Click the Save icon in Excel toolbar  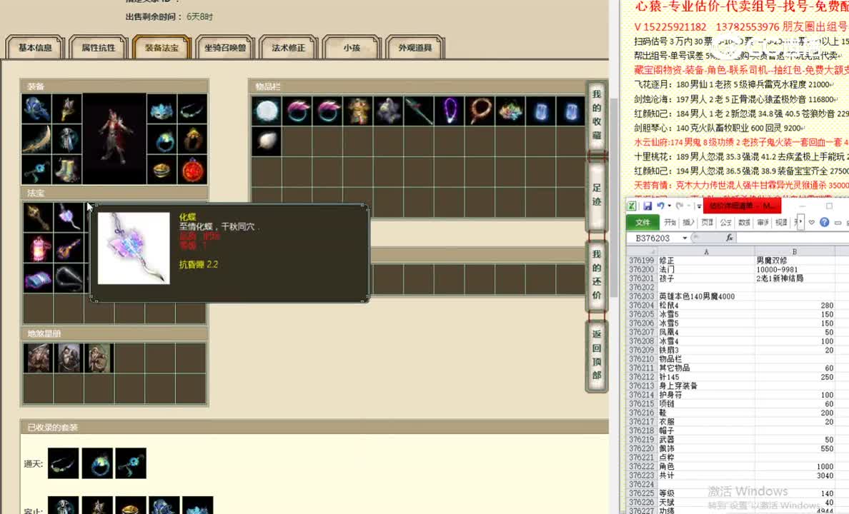pyautogui.click(x=647, y=206)
